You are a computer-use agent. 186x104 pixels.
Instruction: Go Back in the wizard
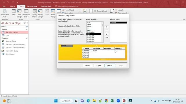(x=99, y=66)
